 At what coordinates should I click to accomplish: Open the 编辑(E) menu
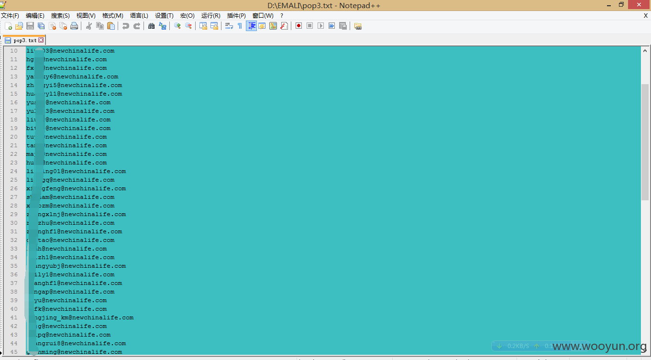click(35, 16)
